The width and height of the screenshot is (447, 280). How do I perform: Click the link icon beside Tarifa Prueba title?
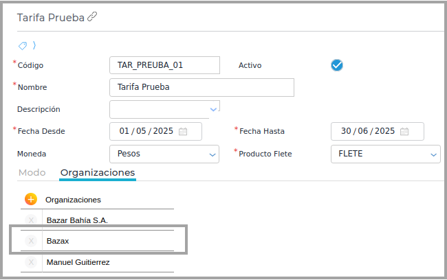pyautogui.click(x=92, y=17)
